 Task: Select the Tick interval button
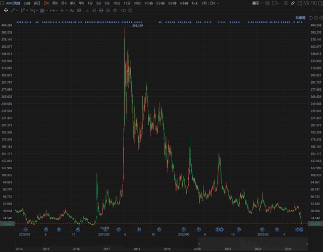pyautogui.click(x=194, y=3)
